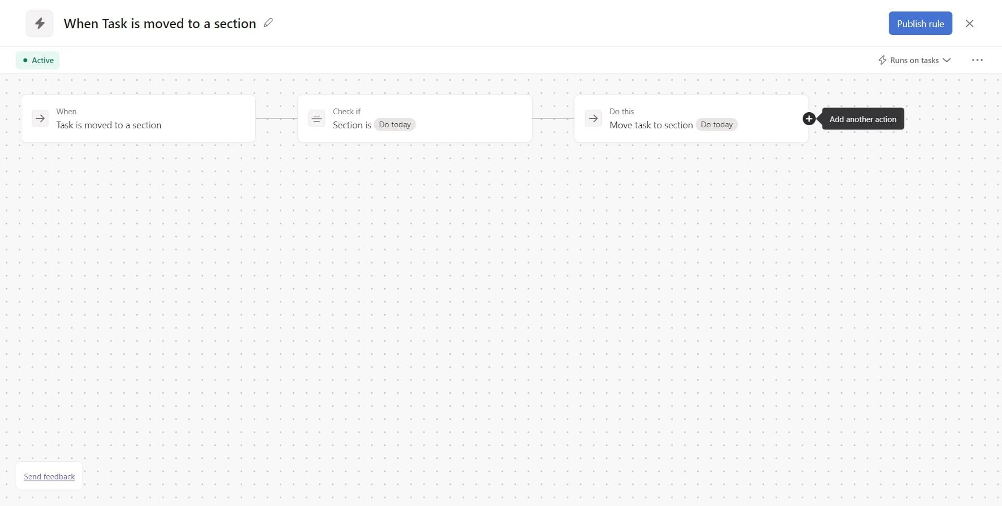Click the Publish rule button
This screenshot has width=1002, height=506.
pyautogui.click(x=920, y=23)
